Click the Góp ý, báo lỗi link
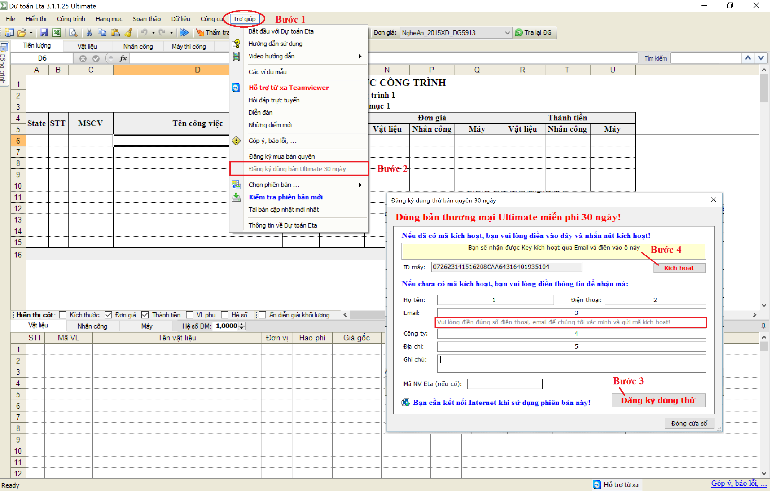This screenshot has height=491, width=770. 739,483
